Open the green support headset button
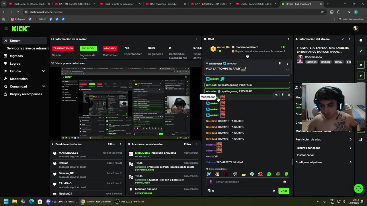The width and height of the screenshot is (367, 206). 358,188
